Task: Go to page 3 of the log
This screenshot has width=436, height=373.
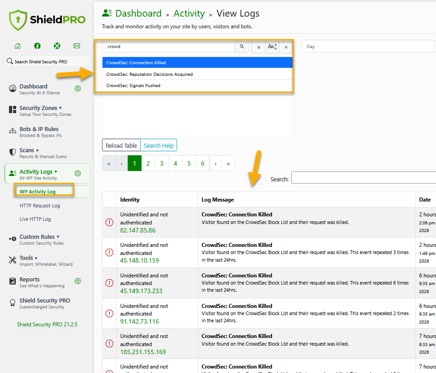Action: (x=161, y=163)
